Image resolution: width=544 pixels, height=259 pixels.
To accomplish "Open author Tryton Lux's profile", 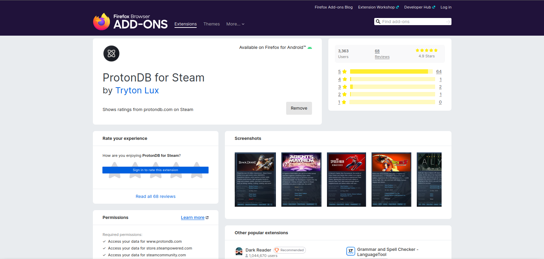I will tap(137, 91).
